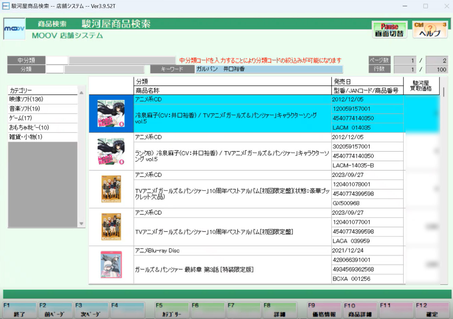The image size is (453, 319).
Task: Click the app icon in title bar
Action: tap(5, 6)
